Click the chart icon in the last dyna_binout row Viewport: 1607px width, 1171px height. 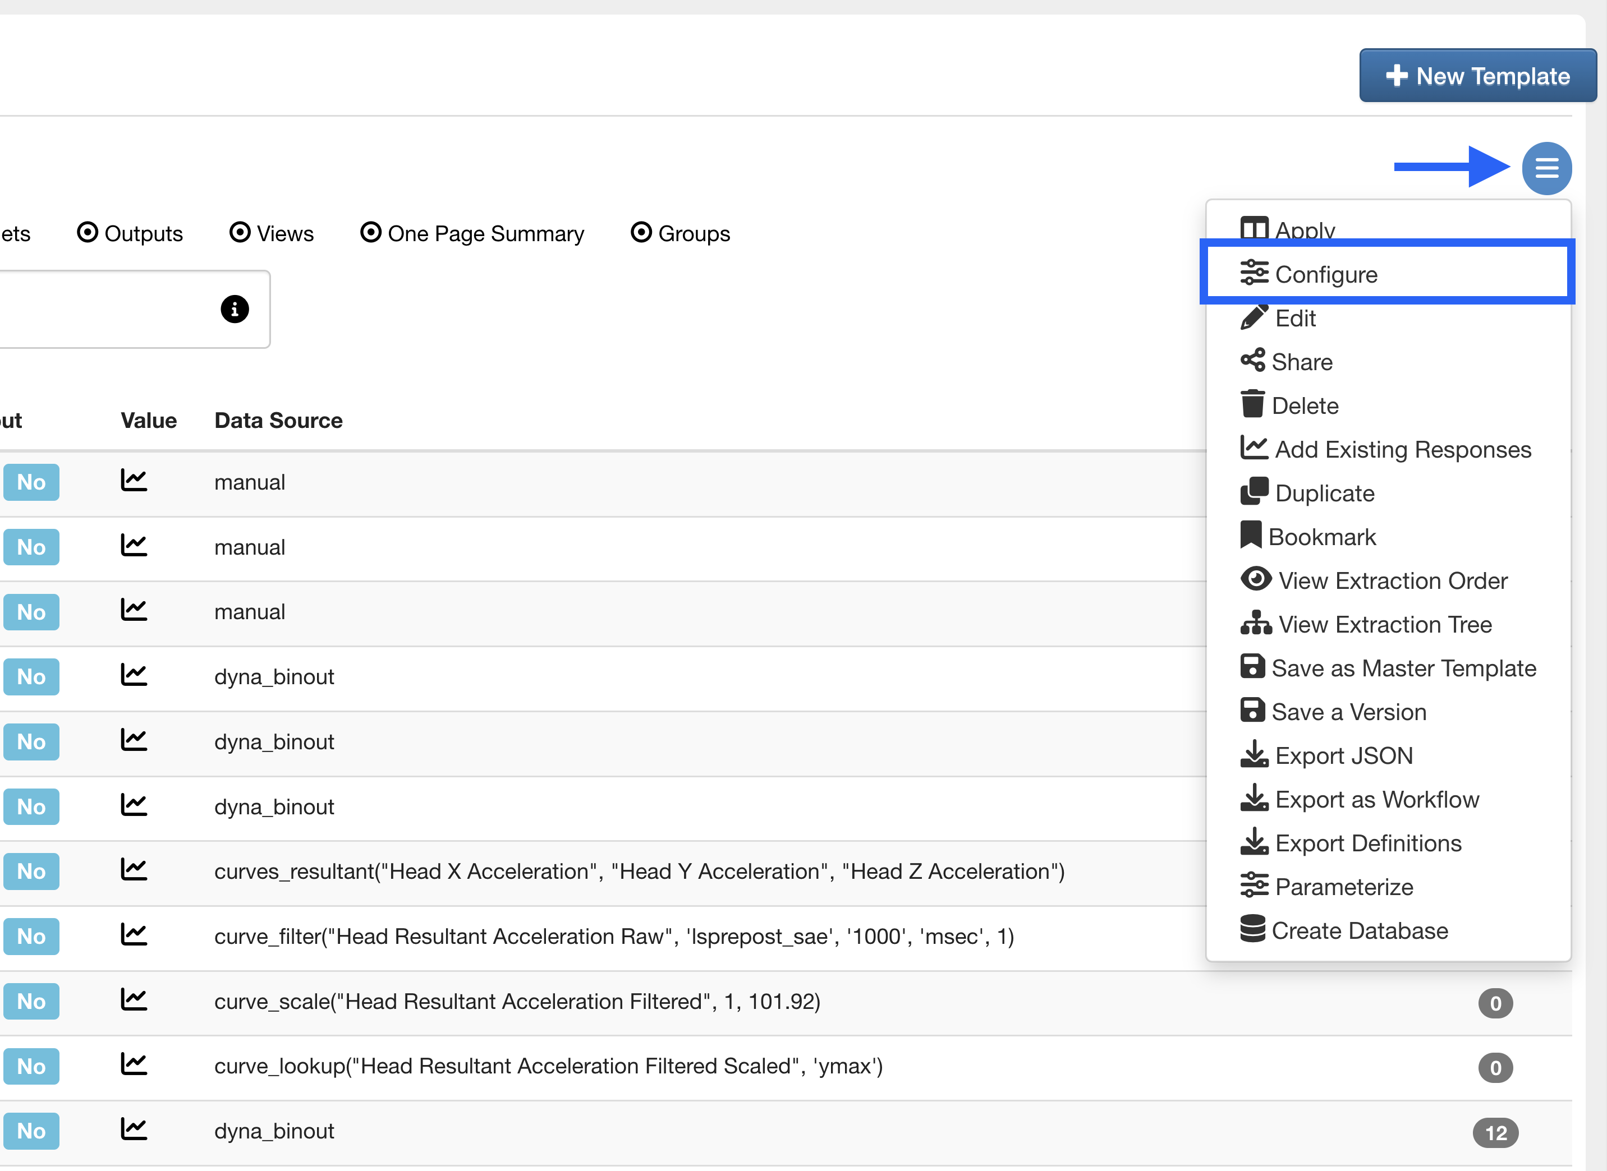coord(134,1129)
